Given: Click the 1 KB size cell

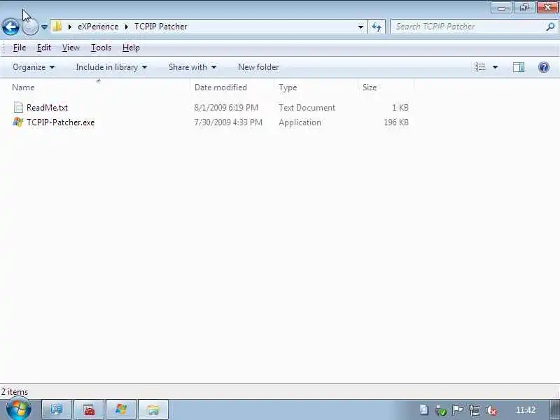Looking at the screenshot, I should tap(400, 108).
